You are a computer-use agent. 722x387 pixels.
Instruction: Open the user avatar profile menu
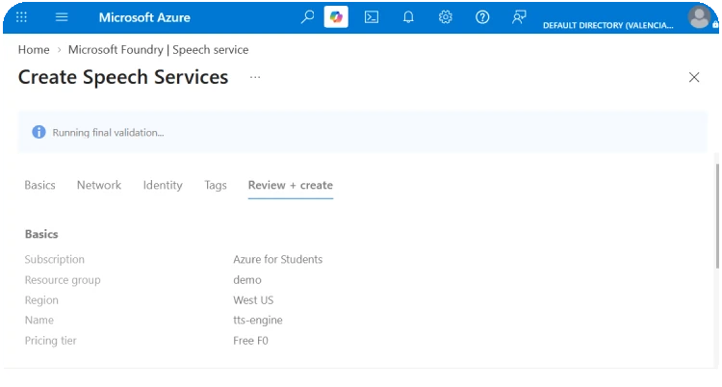coord(699,17)
